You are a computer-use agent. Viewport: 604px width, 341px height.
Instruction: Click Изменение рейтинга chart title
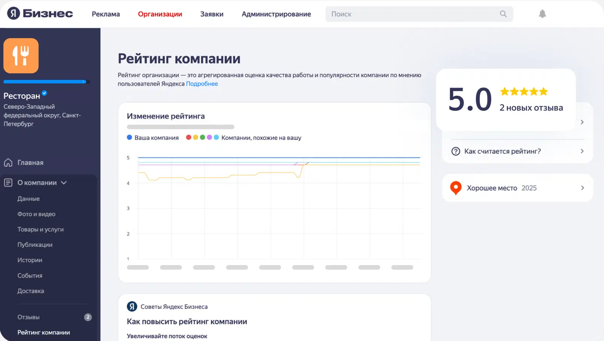point(166,116)
